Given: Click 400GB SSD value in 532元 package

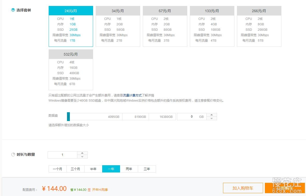Looking at the screenshot, I should (74, 73).
